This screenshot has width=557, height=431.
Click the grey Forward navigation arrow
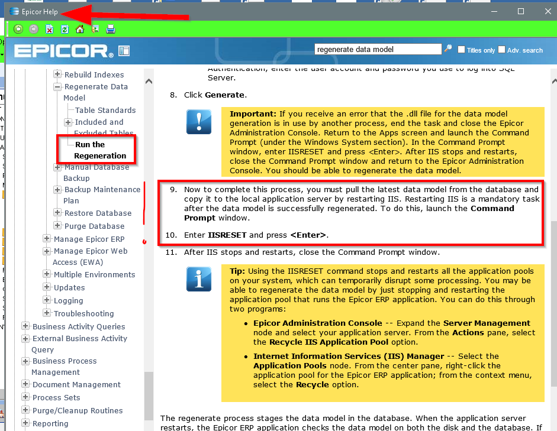pos(34,29)
